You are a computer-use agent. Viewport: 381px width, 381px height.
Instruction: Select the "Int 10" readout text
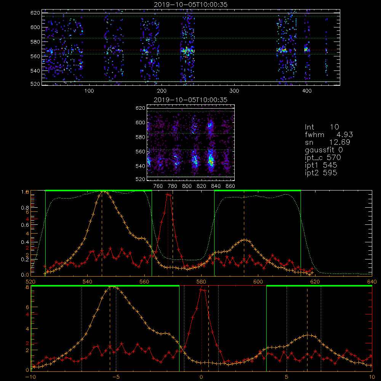322,127
